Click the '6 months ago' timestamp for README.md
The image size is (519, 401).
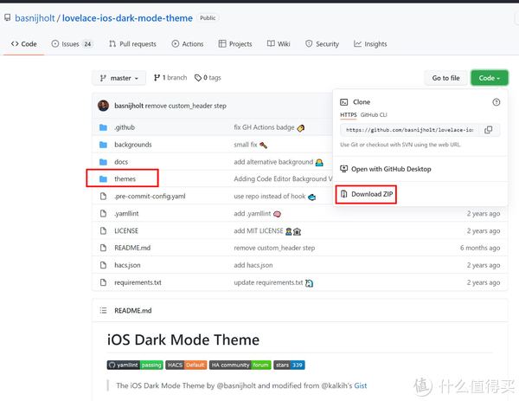tap(480, 248)
